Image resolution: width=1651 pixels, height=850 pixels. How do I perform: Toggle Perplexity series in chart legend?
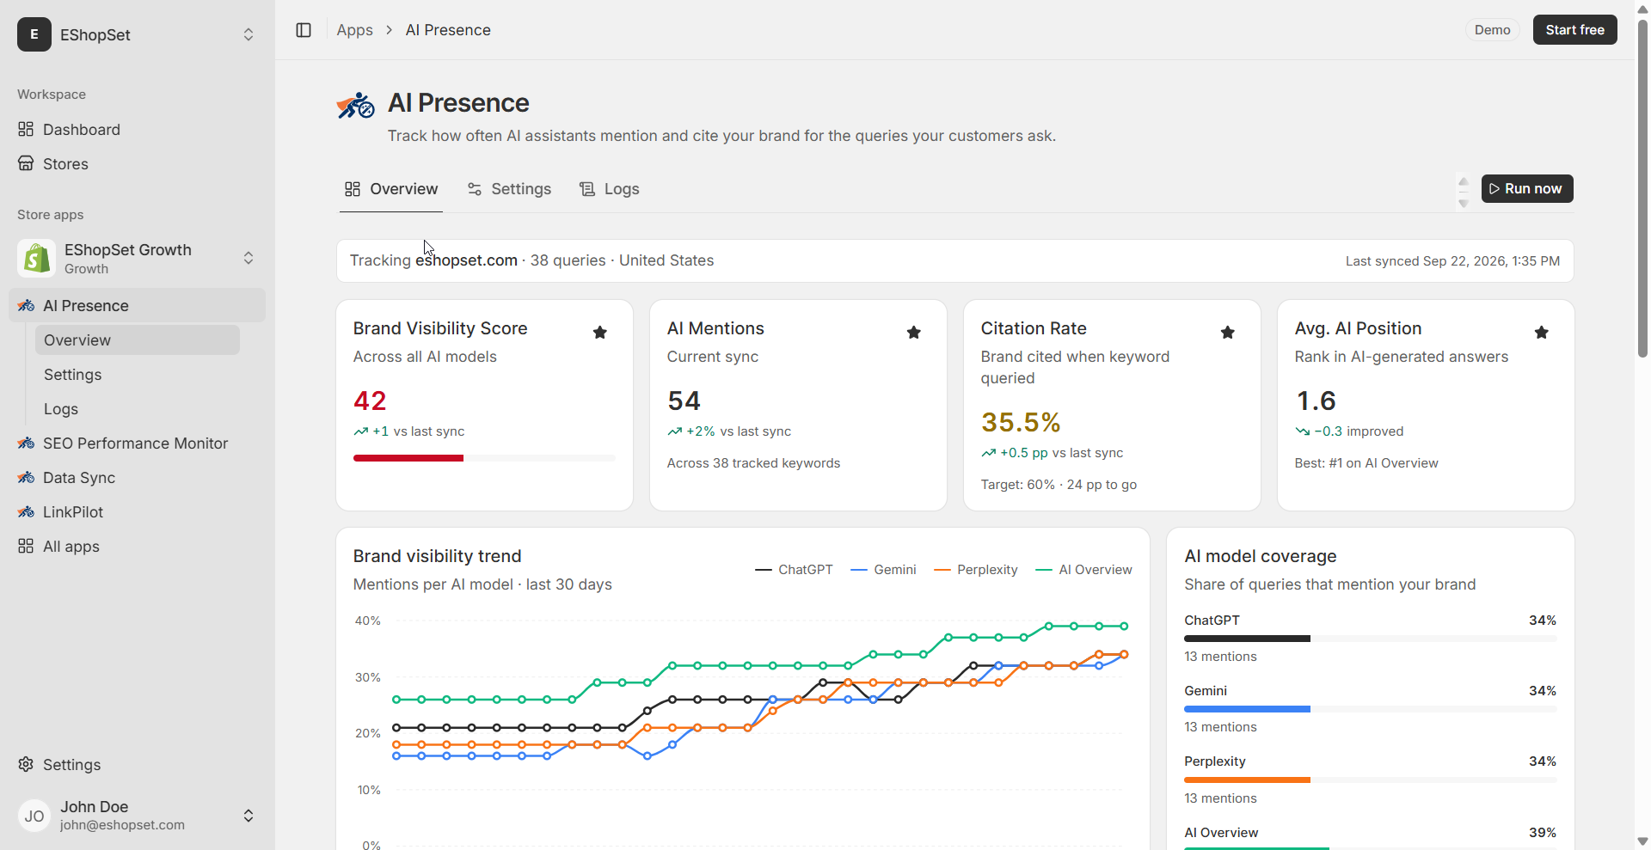click(975, 570)
